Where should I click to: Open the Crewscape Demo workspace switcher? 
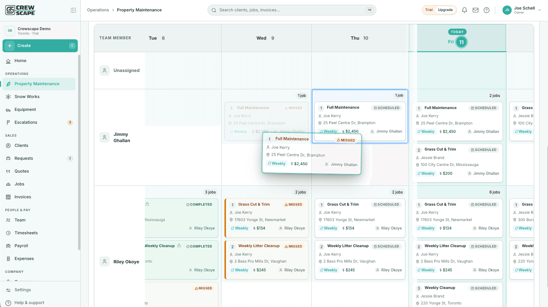(40, 31)
